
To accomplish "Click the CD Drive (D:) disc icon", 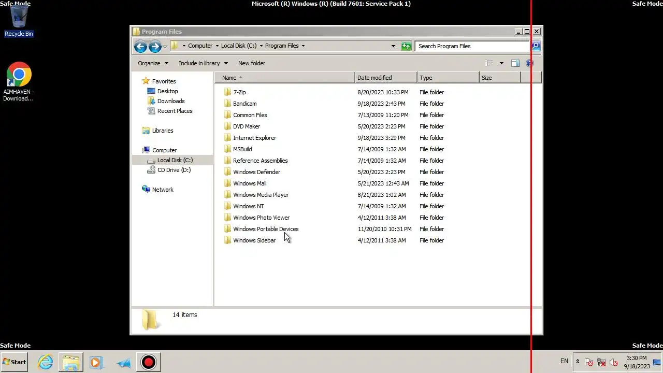I will [151, 170].
